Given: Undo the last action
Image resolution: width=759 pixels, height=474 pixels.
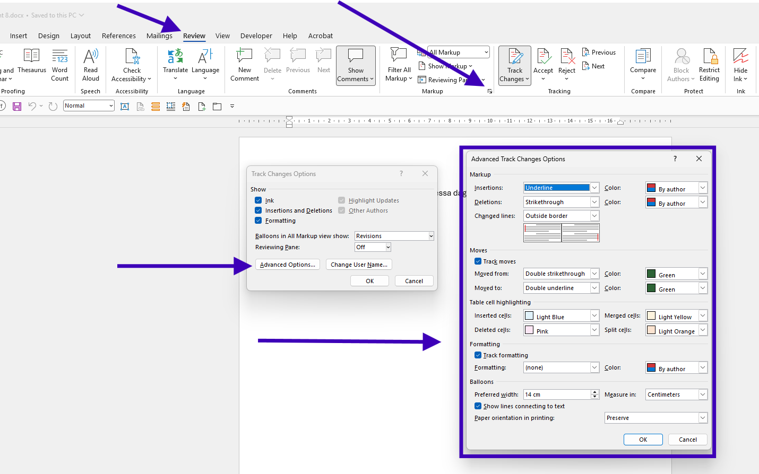Looking at the screenshot, I should (x=32, y=107).
